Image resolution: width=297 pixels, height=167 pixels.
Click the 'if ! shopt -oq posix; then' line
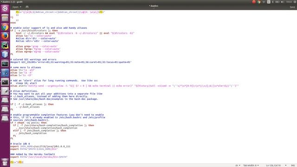tap(28, 122)
